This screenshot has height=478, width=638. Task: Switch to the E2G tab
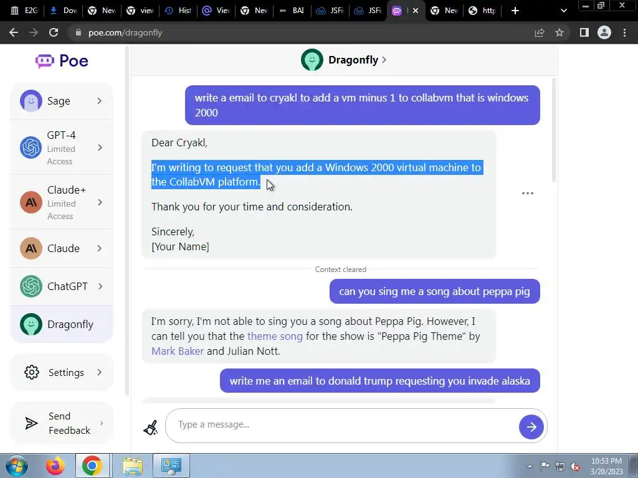click(24, 11)
